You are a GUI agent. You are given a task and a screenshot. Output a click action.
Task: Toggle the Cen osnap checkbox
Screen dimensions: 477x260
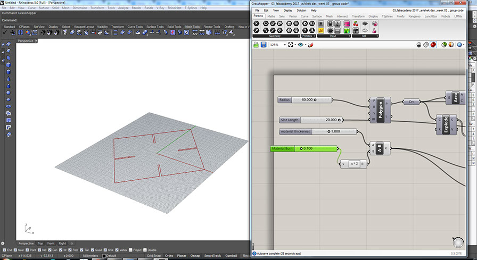click(x=50, y=250)
